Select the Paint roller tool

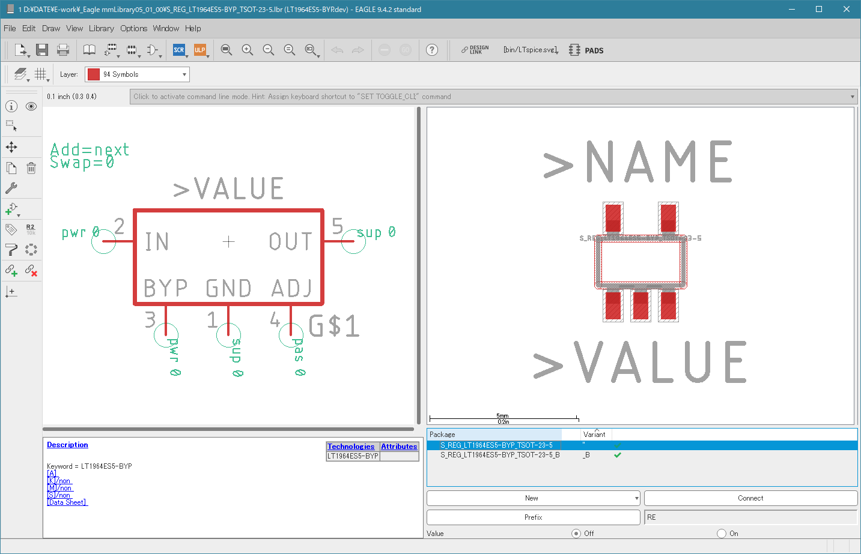tap(11, 250)
